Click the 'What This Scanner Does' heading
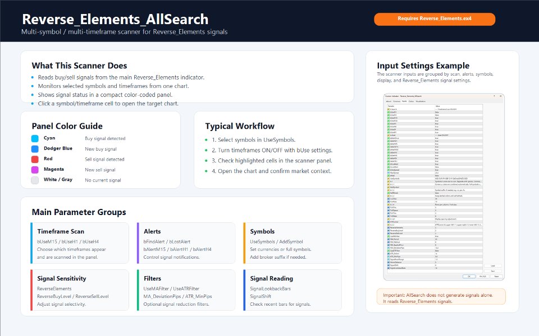The image size is (539, 336). (x=79, y=66)
